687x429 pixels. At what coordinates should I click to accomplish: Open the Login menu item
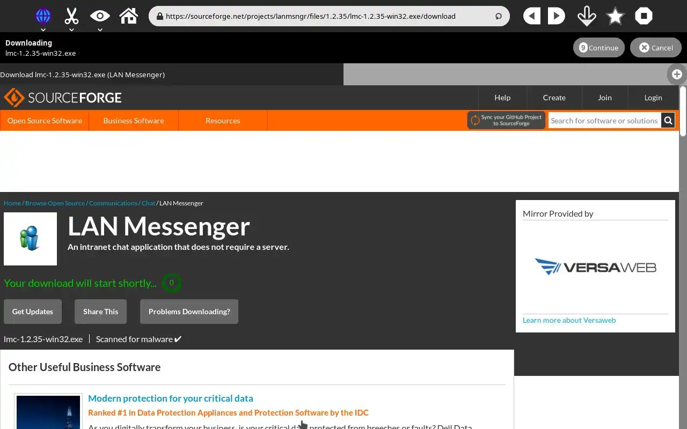(653, 98)
